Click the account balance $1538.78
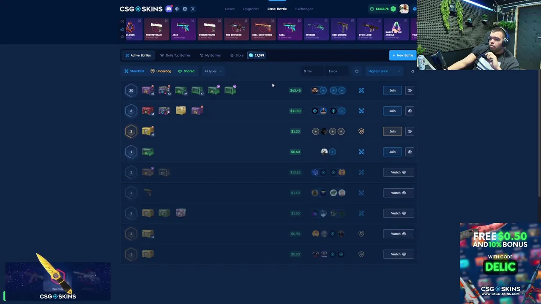 382,9
